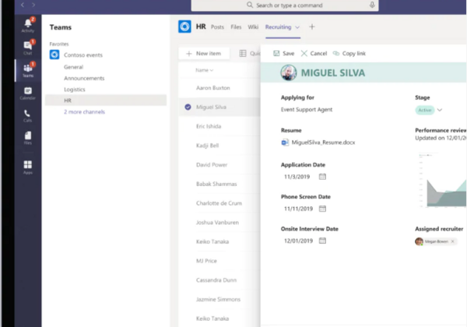
Task: Click the microphone icon in search bar
Action: click(x=372, y=5)
